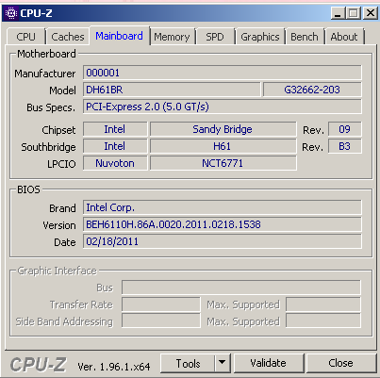
Task: Switch to the CPU tab
Action: point(25,37)
